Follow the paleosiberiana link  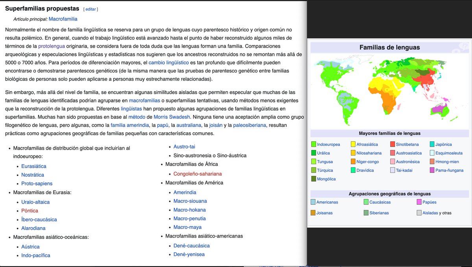pyautogui.click(x=249, y=125)
